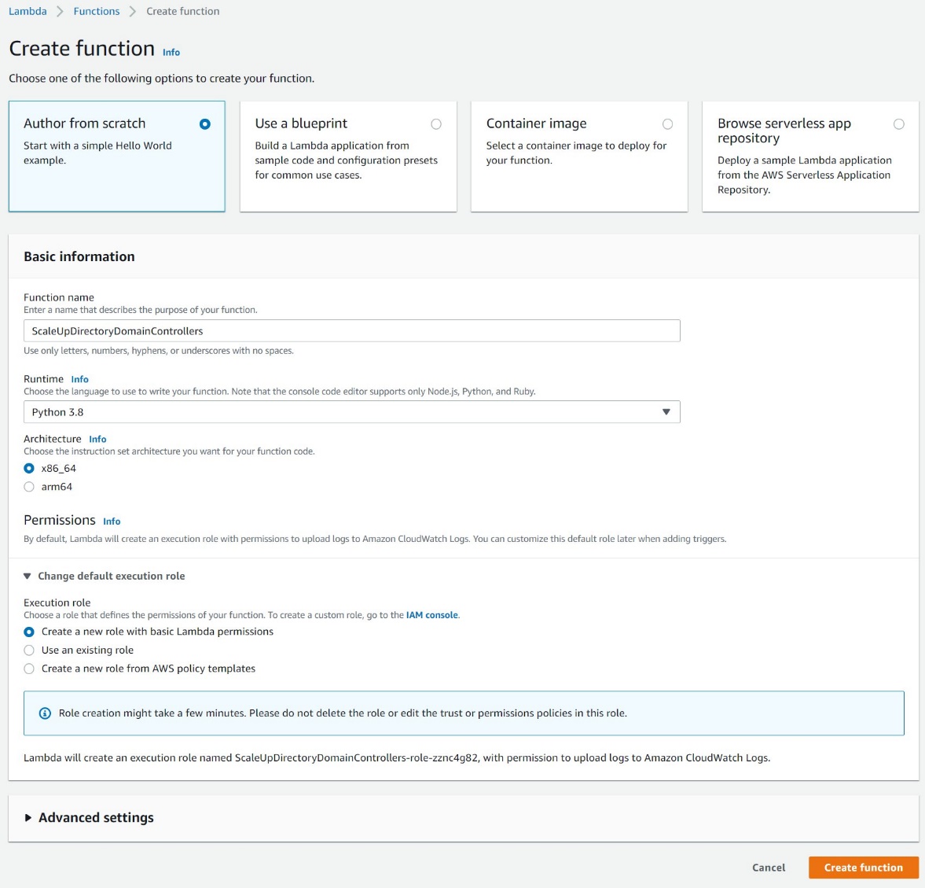Click the info icon in role creation notice
Screen dimensions: 925x888
pos(45,713)
